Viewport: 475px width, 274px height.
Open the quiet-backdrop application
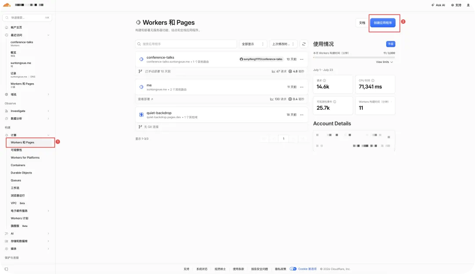tap(159, 113)
